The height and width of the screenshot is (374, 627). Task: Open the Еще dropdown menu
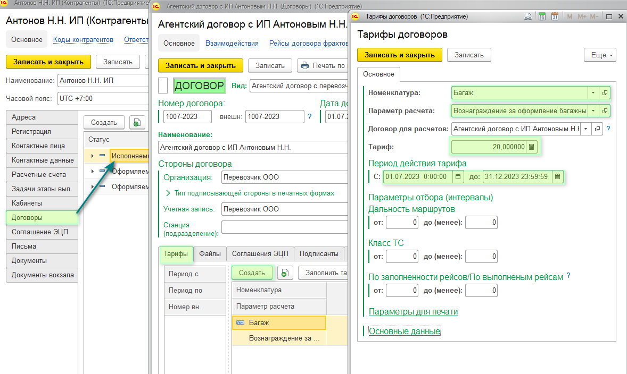[600, 55]
